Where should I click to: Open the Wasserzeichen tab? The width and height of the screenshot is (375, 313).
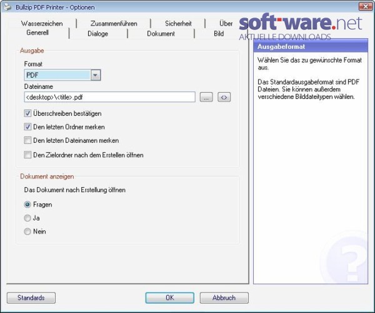coord(42,23)
